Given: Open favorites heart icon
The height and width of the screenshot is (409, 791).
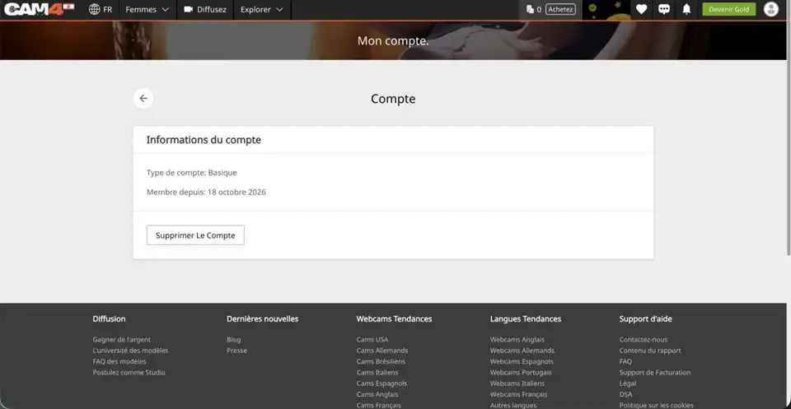Looking at the screenshot, I should click(641, 9).
